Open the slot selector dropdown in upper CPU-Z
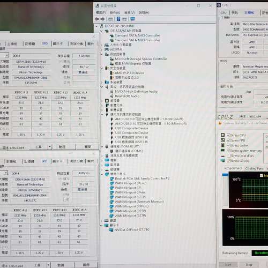Image resolution: width=268 pixels, height=268 pixels. pos(6,55)
